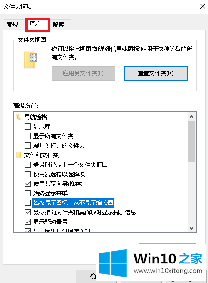Click the Windows logo in the watermark

tap(112, 263)
